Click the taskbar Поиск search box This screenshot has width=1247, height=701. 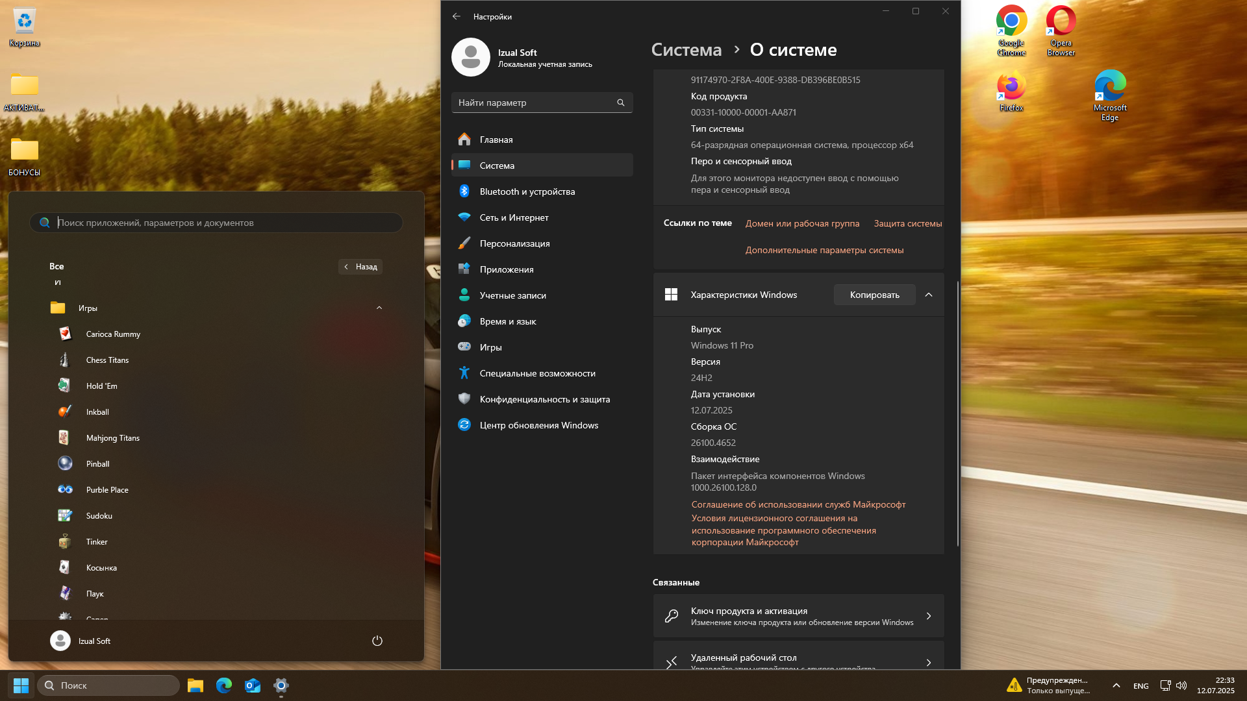108,685
